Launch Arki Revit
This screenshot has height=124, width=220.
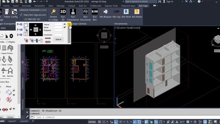coord(126,12)
